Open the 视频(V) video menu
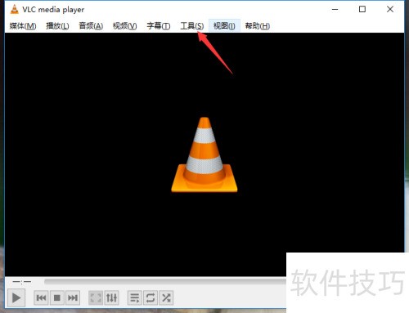 click(124, 26)
